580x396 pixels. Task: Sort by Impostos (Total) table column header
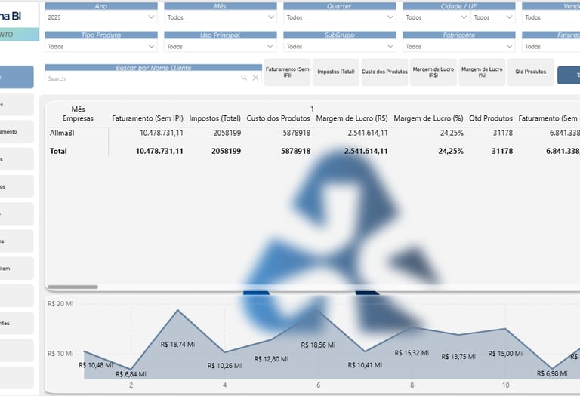[215, 118]
